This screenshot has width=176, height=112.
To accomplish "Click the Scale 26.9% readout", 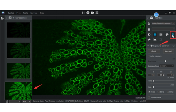I will 140,98.
